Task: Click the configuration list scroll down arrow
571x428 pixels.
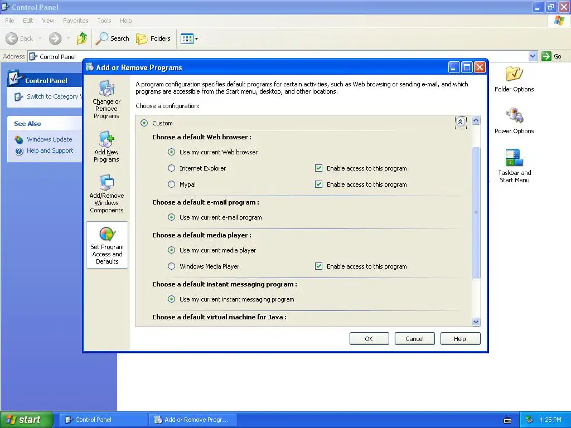Action: tap(476, 322)
